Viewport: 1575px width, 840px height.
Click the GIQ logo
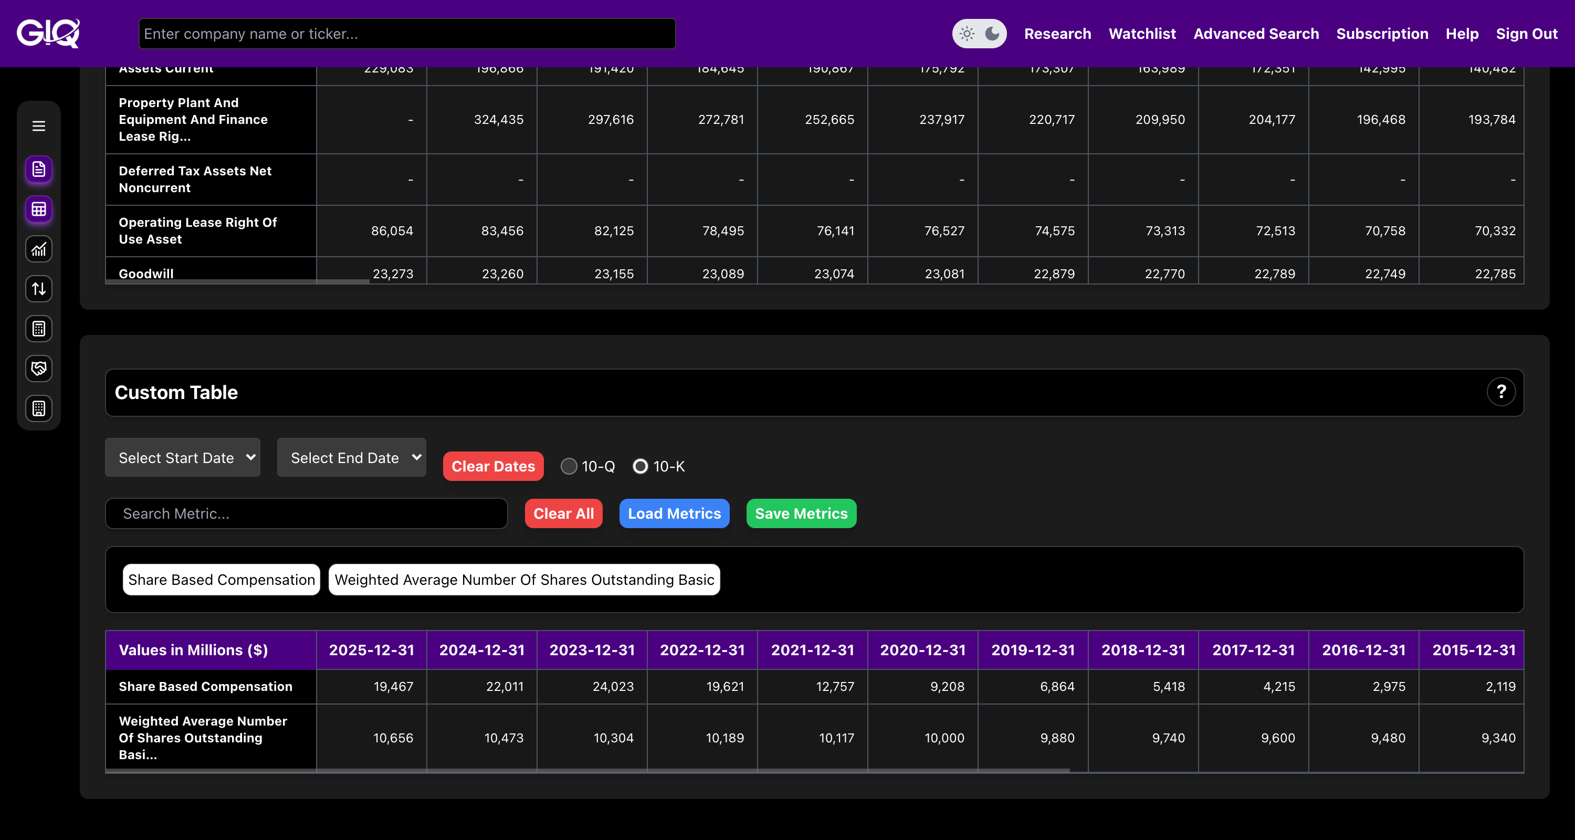(x=48, y=33)
